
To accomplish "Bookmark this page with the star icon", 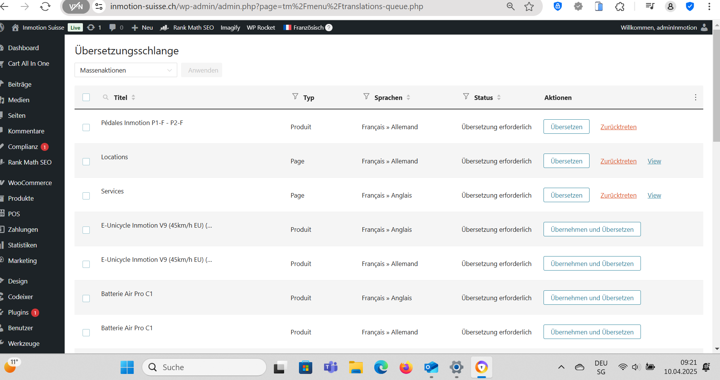I will [529, 6].
